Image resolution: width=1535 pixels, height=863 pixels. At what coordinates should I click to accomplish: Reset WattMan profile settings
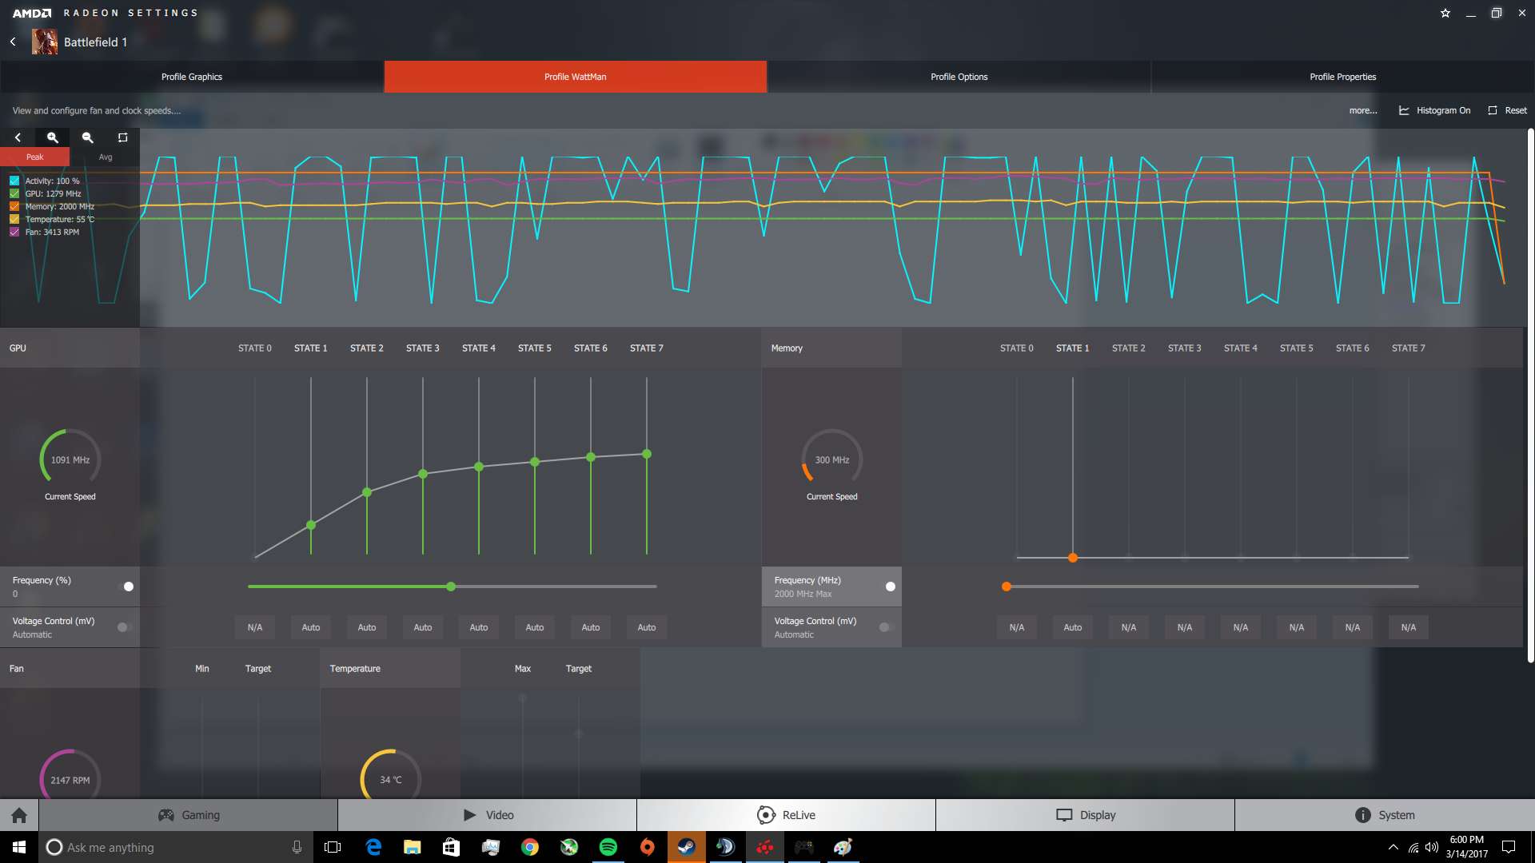(x=1508, y=110)
